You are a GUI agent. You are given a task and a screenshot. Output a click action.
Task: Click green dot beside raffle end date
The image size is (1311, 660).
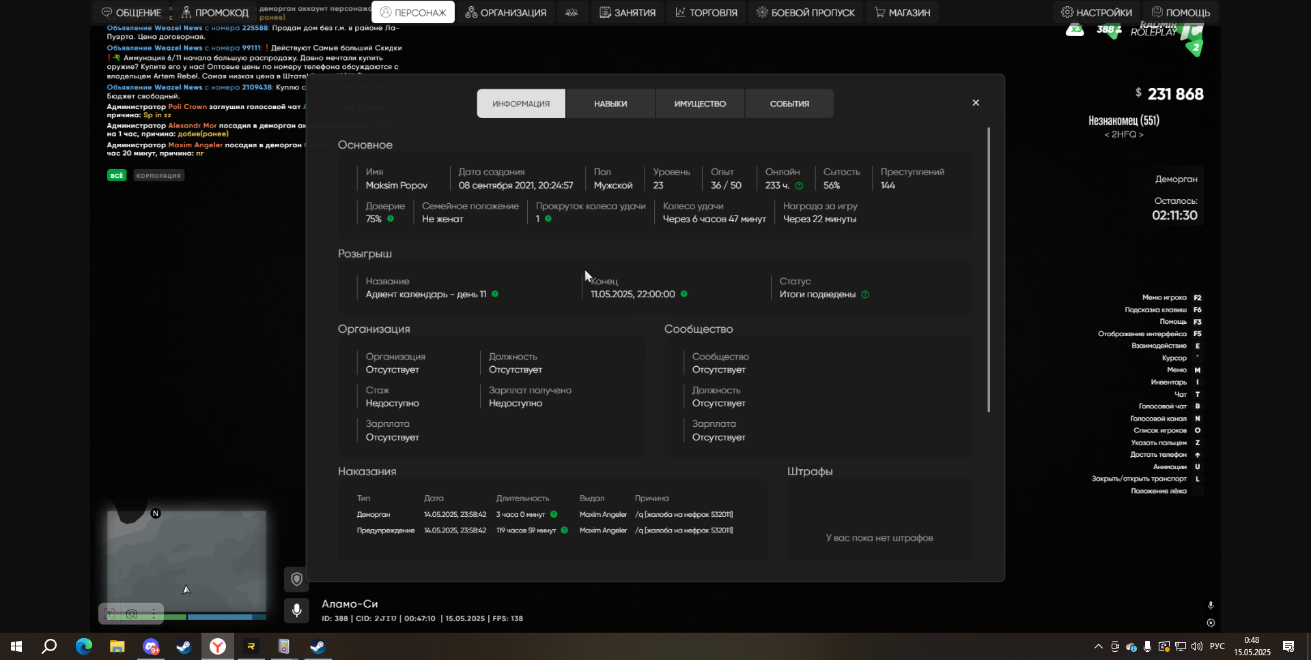(684, 294)
